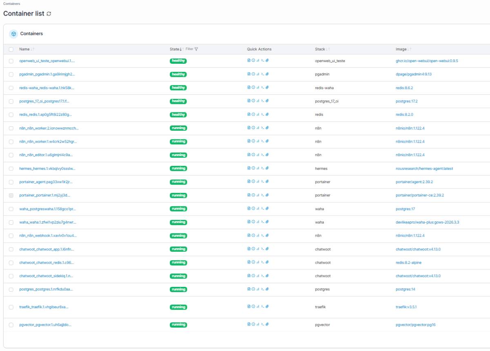
Task: Select the pgvector_pgvector container checkbox
Action: [11, 325]
